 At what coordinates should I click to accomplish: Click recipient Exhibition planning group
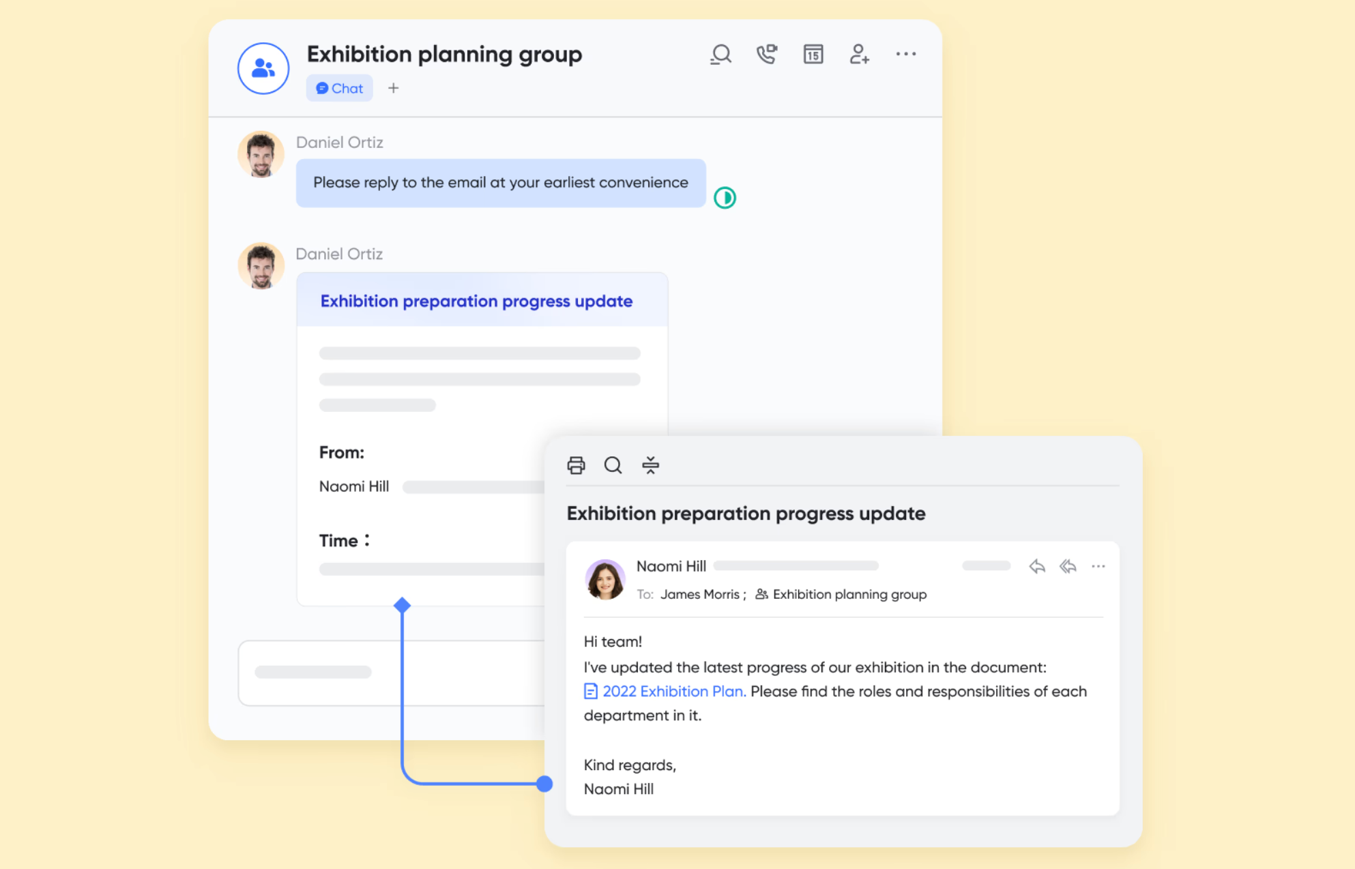point(841,594)
